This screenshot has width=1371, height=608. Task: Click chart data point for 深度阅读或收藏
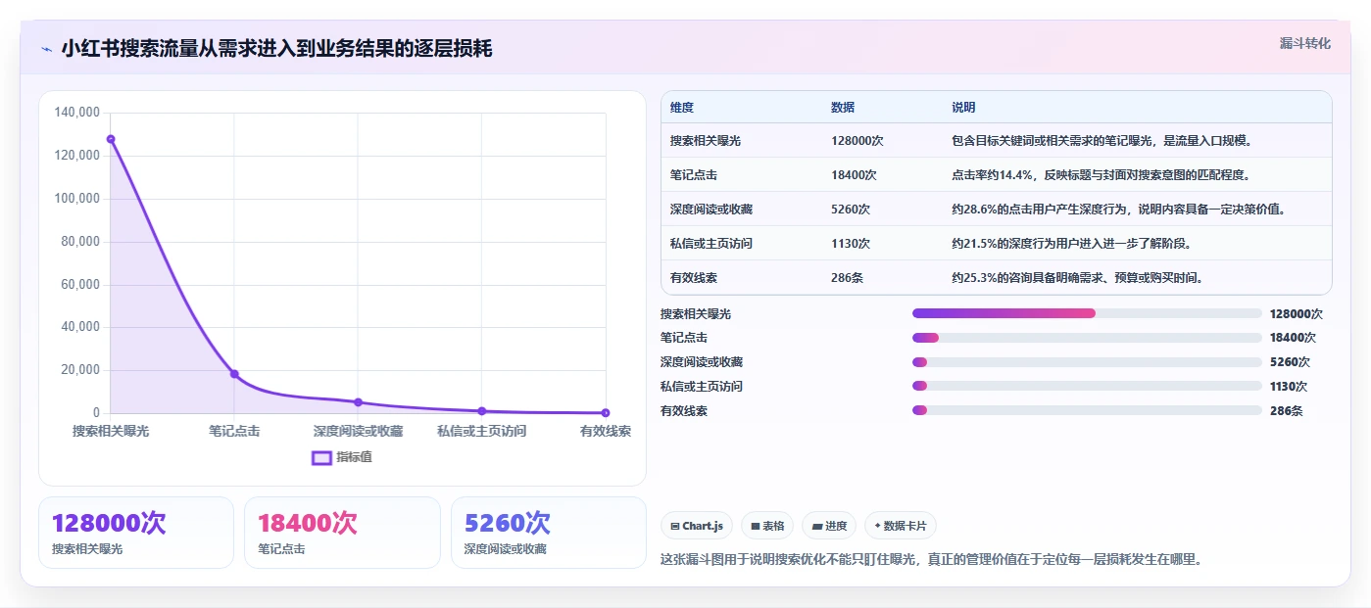(x=358, y=402)
